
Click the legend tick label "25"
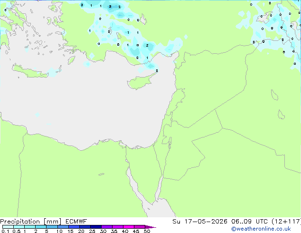(x=92, y=231)
